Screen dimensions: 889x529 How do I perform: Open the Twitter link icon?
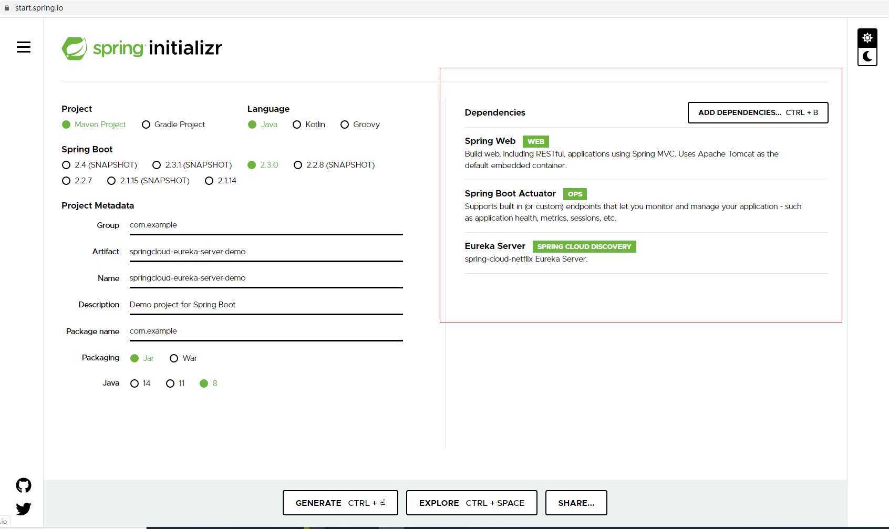tap(23, 509)
